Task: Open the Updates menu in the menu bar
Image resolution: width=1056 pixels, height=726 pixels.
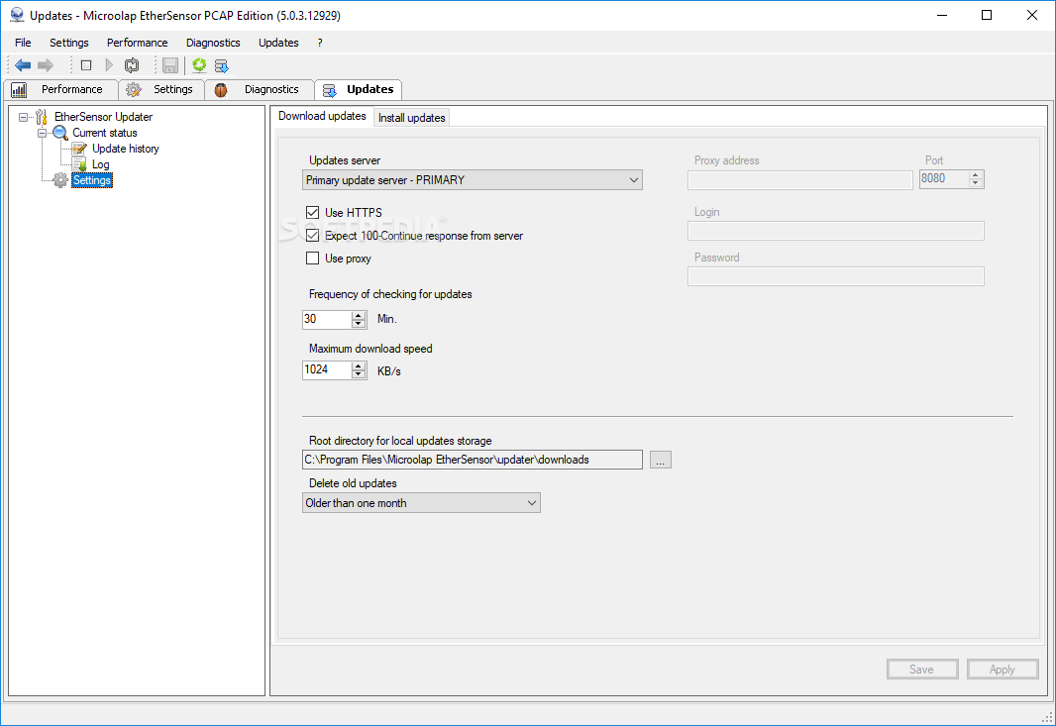Action: point(278,43)
